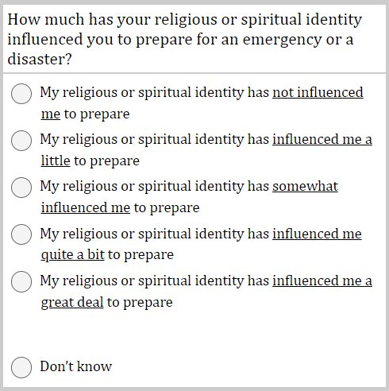Pick the 'influenced me quite a bit' radio button

tap(21, 234)
